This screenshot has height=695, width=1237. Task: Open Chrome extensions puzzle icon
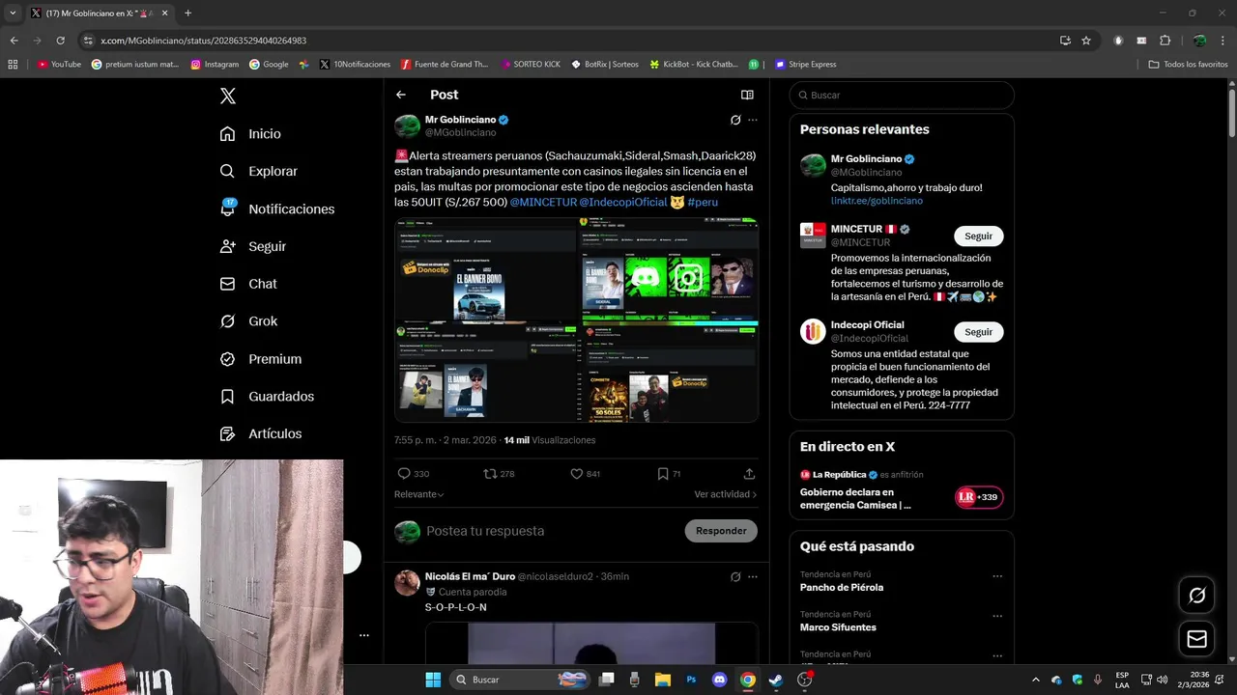click(1165, 41)
